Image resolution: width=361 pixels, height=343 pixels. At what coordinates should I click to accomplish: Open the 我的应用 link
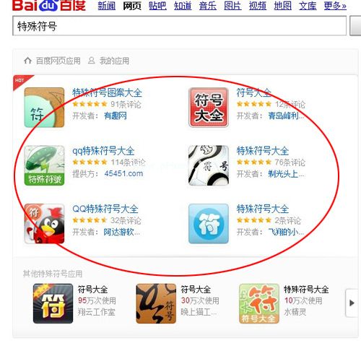(114, 61)
